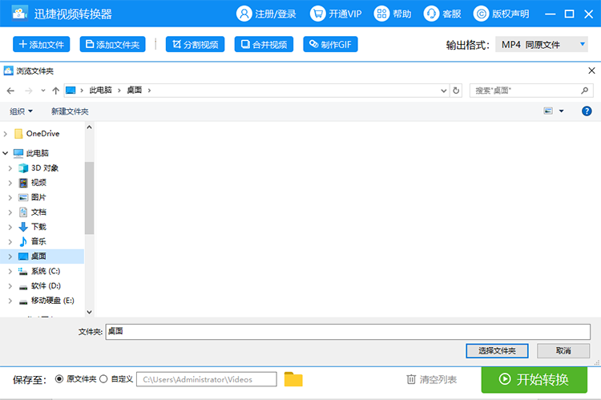
Task: Refresh the folder view
Action: (x=456, y=91)
